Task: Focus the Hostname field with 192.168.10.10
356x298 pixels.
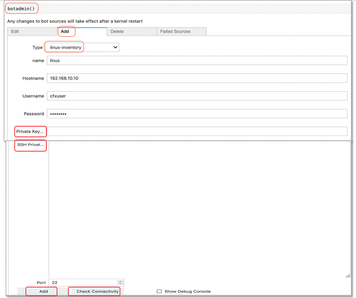Action: pos(197,78)
